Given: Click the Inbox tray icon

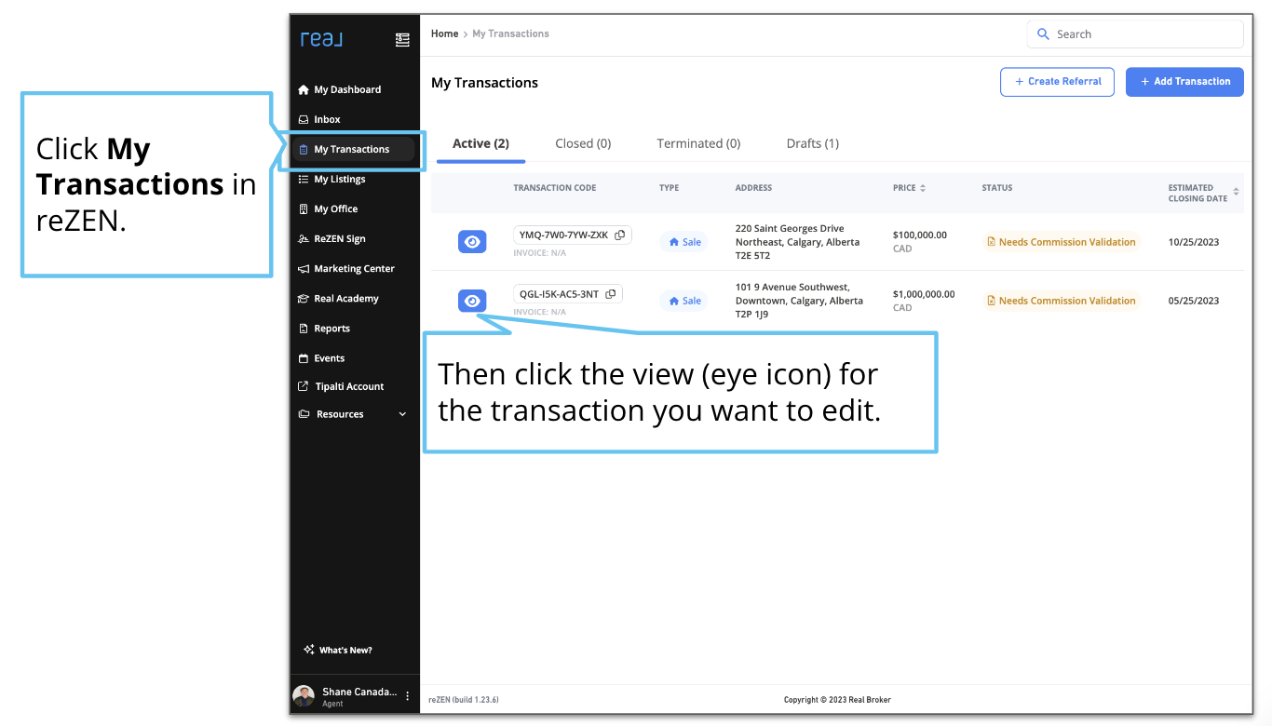Looking at the screenshot, I should (304, 119).
